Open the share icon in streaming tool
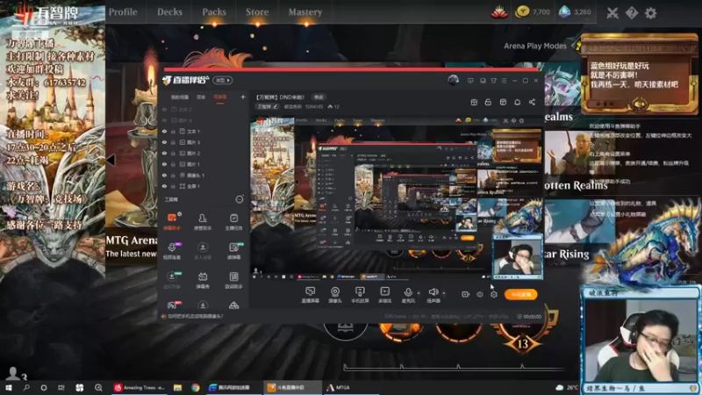Screen dimensions: 702x395 (x=532, y=102)
